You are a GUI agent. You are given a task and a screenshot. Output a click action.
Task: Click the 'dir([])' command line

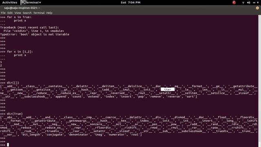[x=13, y=82]
